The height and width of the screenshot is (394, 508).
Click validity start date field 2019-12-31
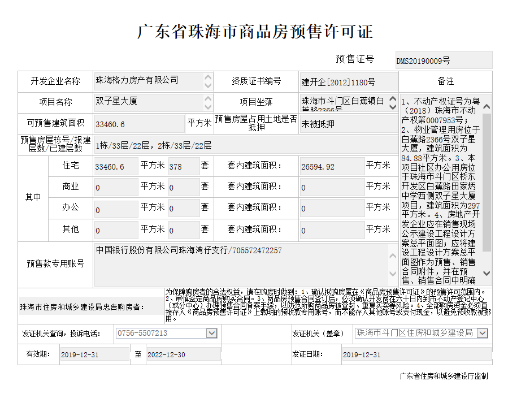pyautogui.click(x=94, y=354)
